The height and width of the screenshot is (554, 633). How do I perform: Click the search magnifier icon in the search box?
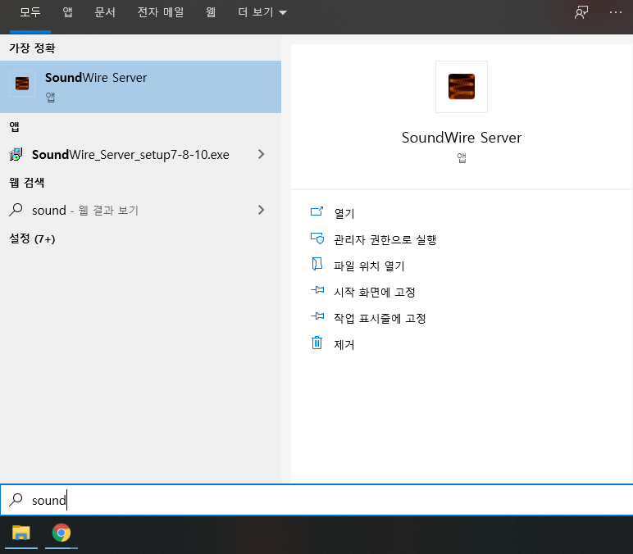pos(16,500)
